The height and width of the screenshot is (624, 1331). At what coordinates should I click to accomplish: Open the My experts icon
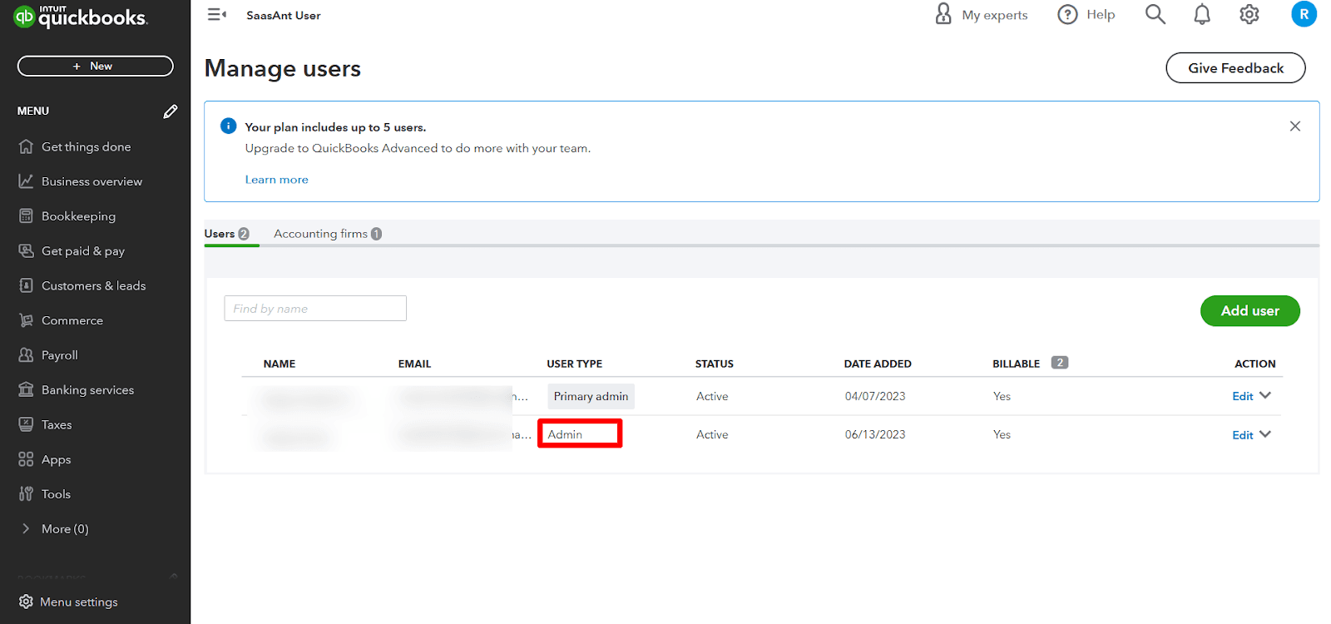coord(943,13)
